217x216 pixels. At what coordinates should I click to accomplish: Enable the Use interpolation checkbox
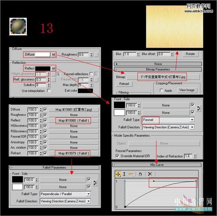click(49, 91)
